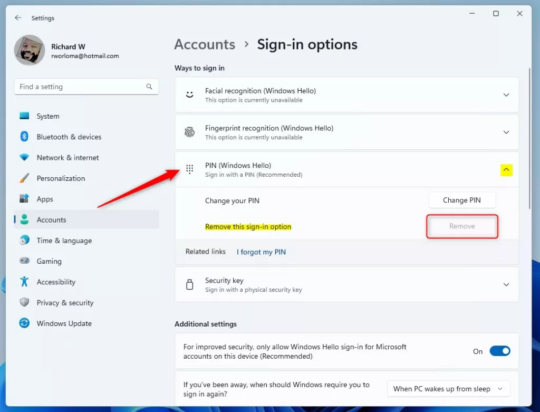The image size is (540, 412).
Task: Click the Bluetooth & devices icon
Action: point(24,137)
